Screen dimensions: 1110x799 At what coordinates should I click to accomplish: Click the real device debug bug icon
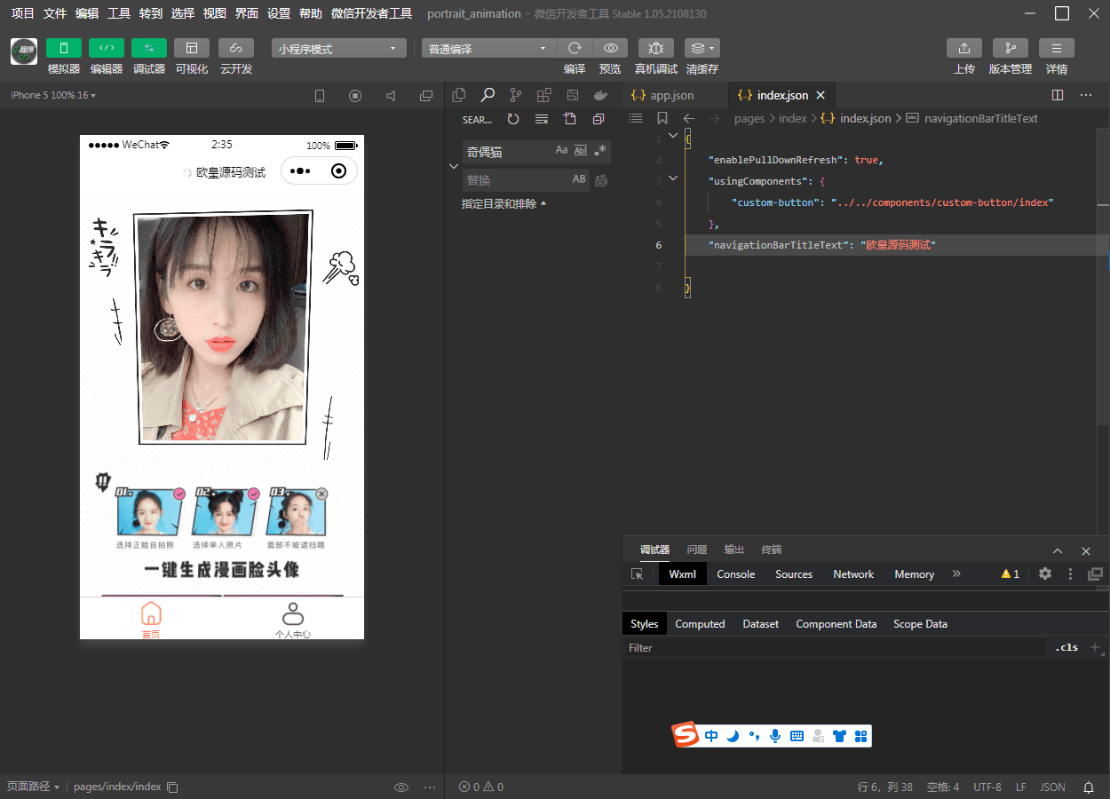[655, 49]
